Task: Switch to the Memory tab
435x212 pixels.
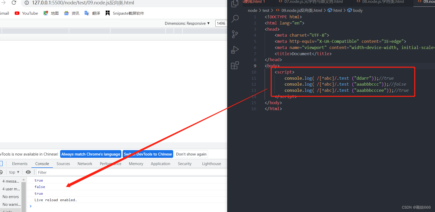Action: [x=136, y=164]
